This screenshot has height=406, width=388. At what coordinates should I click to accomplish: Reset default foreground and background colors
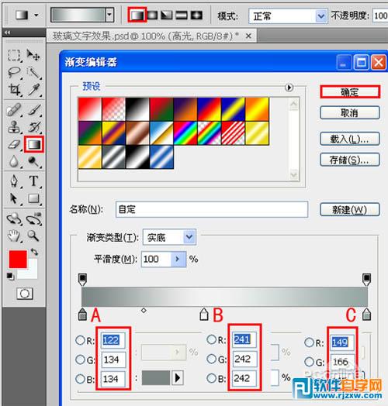click(11, 277)
